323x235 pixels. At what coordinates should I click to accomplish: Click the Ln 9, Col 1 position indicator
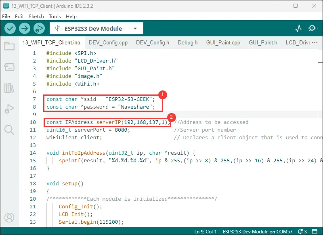click(206, 231)
